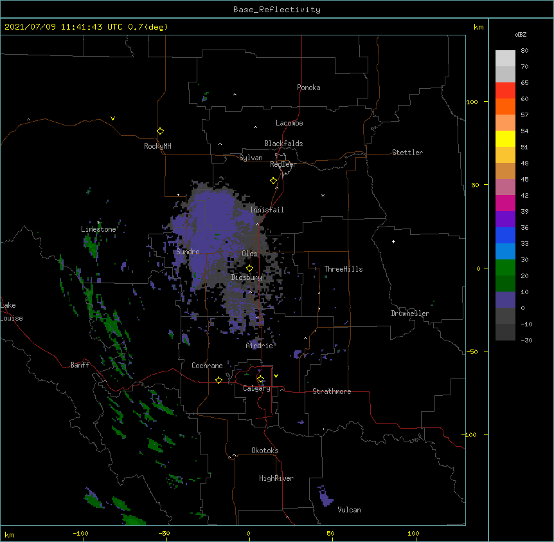Click the Didsbury label
Viewport: 554px width, 542px height.
tap(247, 277)
